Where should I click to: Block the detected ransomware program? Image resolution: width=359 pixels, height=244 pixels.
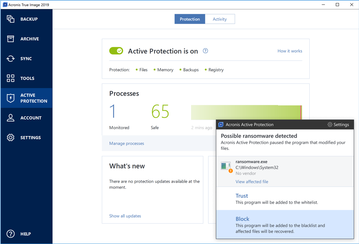coord(242,219)
